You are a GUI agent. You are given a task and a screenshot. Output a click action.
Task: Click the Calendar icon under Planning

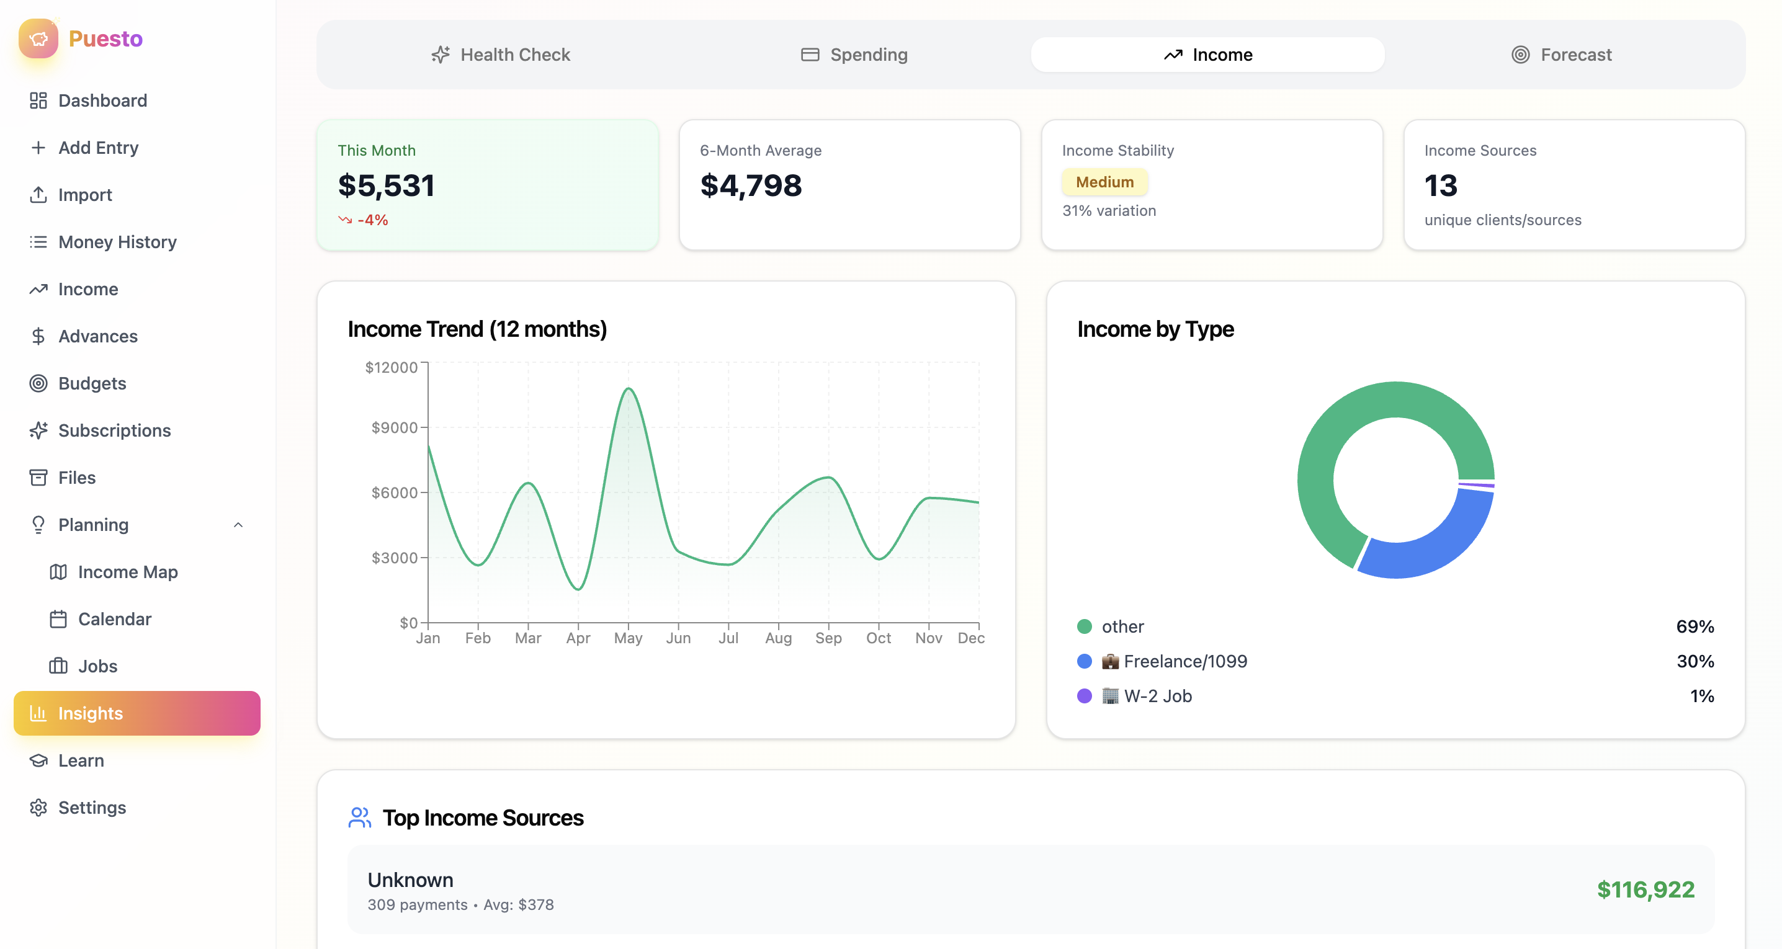point(58,619)
